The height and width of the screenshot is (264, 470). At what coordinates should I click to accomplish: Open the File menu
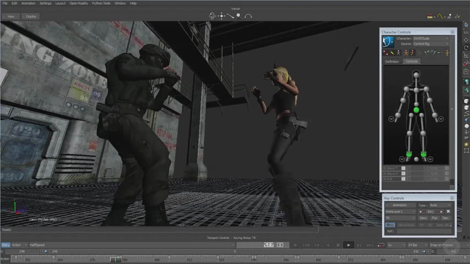5,3
